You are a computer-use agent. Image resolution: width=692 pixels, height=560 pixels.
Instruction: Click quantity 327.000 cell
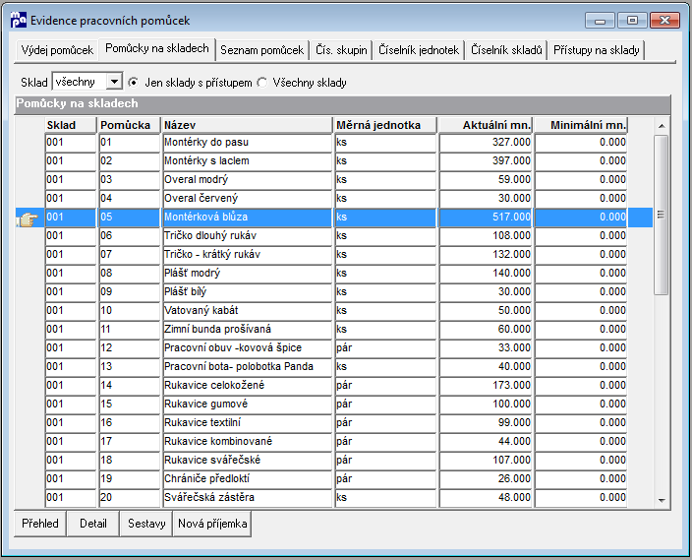point(486,143)
